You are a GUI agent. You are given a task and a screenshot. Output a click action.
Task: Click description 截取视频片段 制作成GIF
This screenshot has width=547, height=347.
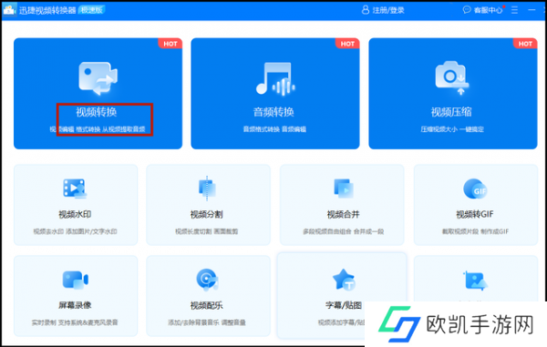476,231
